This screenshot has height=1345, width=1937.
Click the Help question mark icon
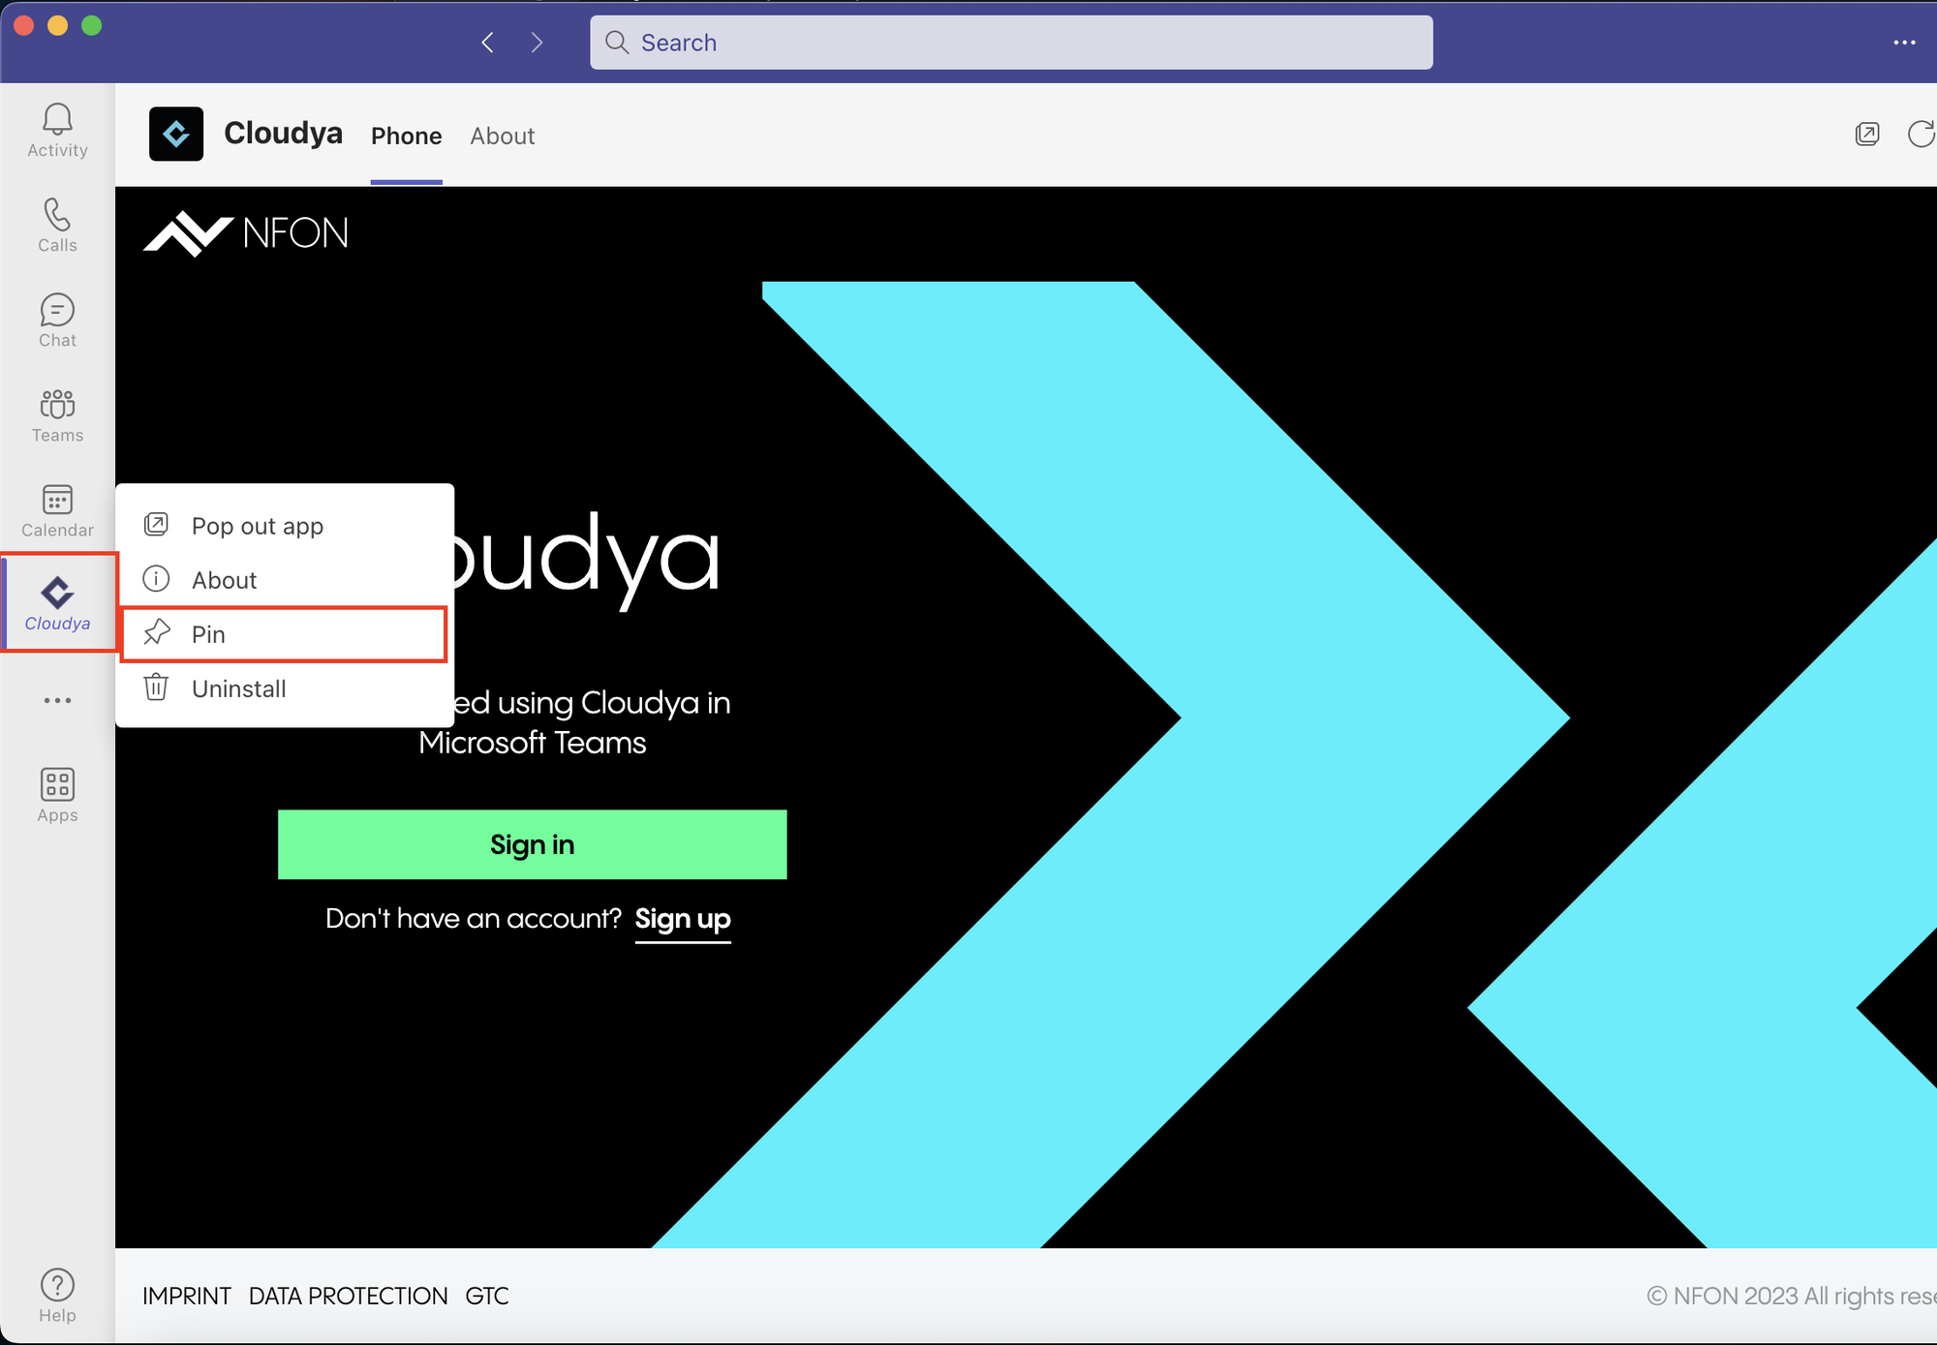57,1294
